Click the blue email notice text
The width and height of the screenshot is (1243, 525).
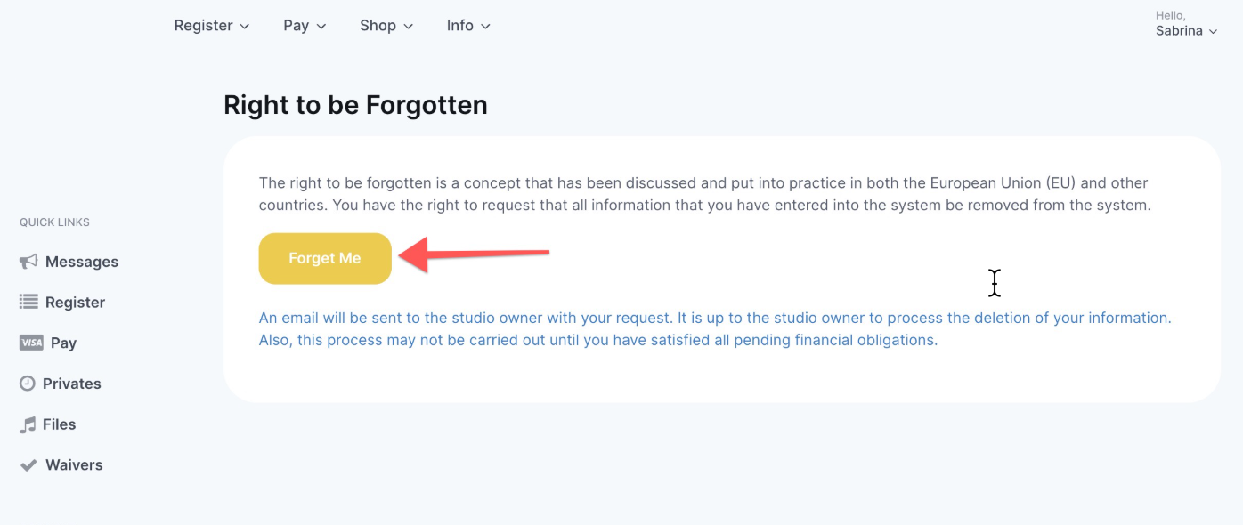715,329
